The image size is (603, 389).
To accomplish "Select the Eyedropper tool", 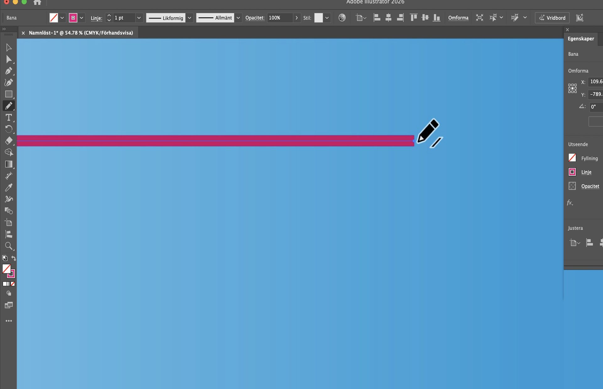I will tap(8, 187).
